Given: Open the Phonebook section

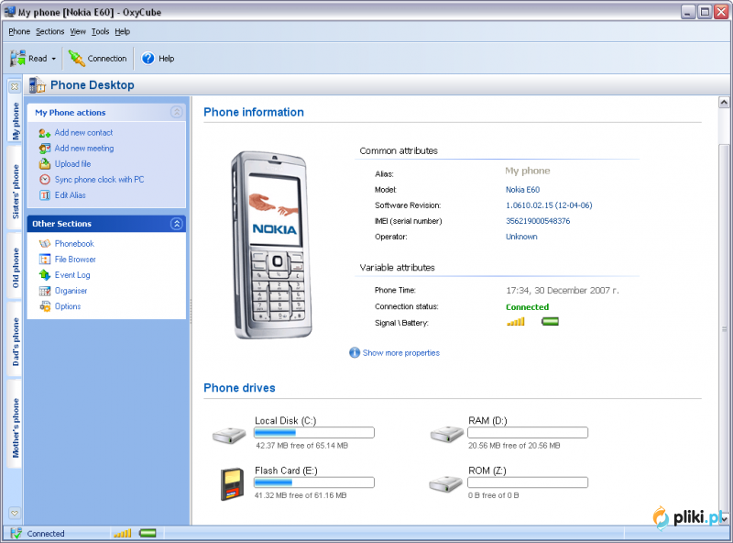Looking at the screenshot, I should pos(74,243).
